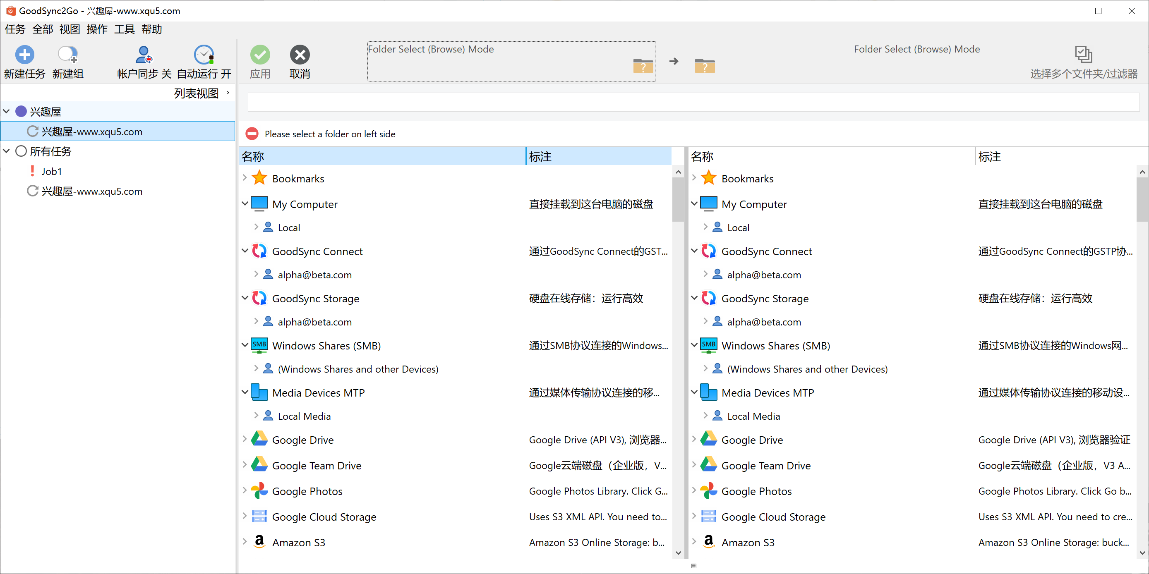The height and width of the screenshot is (574, 1149).
Task: Click the New Job (新建任务) plus icon
Action: click(x=24, y=55)
